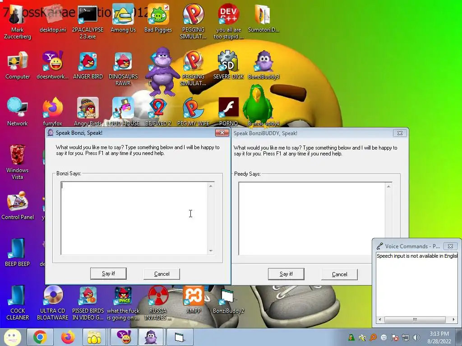Close the Voice Commands window
Viewport: 462px width, 346px height.
coord(451,246)
